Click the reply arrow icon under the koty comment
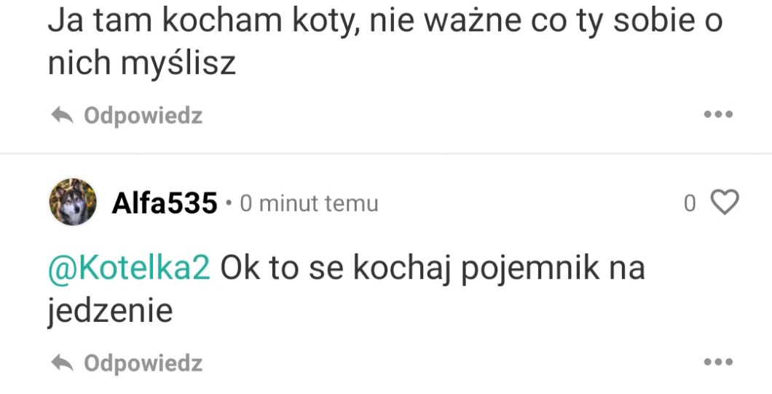 coord(63,117)
